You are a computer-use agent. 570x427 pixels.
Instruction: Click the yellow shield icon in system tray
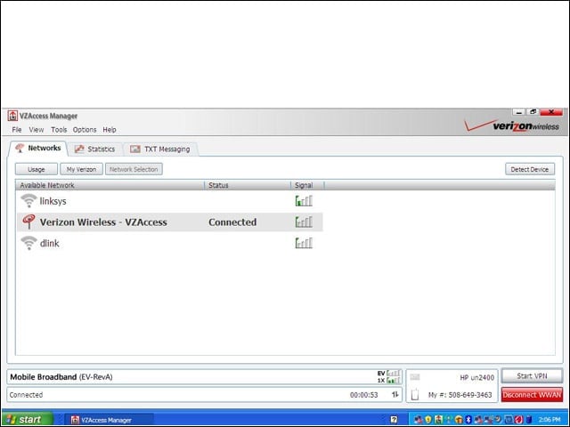428,419
